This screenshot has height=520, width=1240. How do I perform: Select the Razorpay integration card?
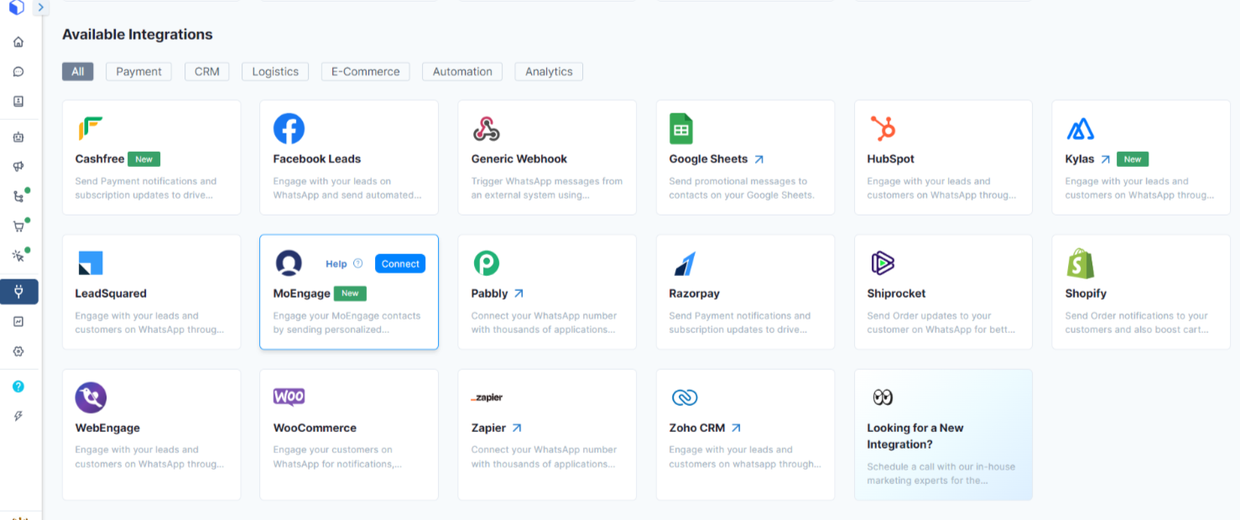click(x=745, y=292)
